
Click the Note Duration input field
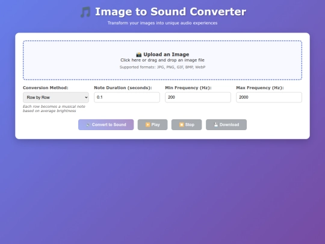pyautogui.click(x=127, y=98)
